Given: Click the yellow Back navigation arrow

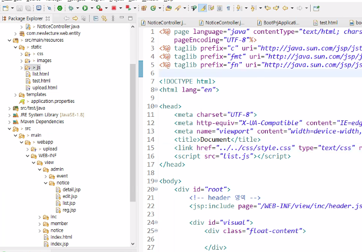Looking at the screenshot, I should (x=285, y=8).
